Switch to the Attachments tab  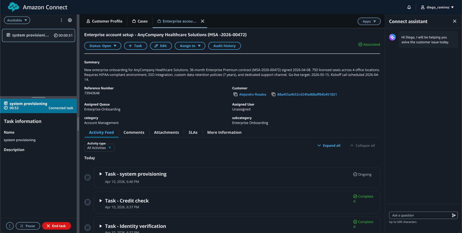167,132
